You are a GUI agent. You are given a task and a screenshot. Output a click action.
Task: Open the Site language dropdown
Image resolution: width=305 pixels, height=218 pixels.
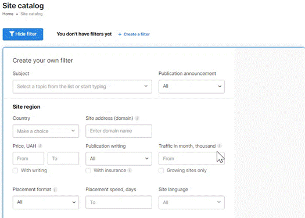pyautogui.click(x=191, y=202)
